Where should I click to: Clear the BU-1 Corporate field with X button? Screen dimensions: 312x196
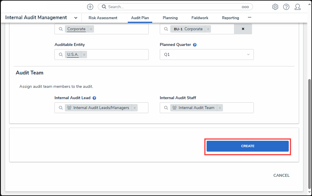click(x=243, y=29)
